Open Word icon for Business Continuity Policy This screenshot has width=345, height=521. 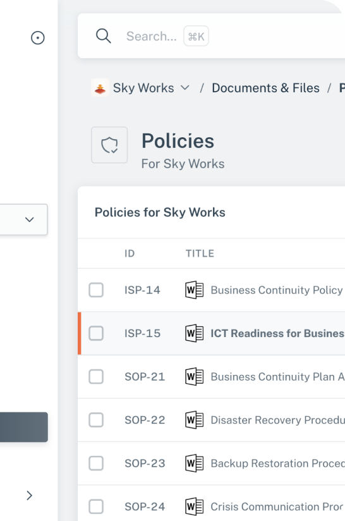194,290
